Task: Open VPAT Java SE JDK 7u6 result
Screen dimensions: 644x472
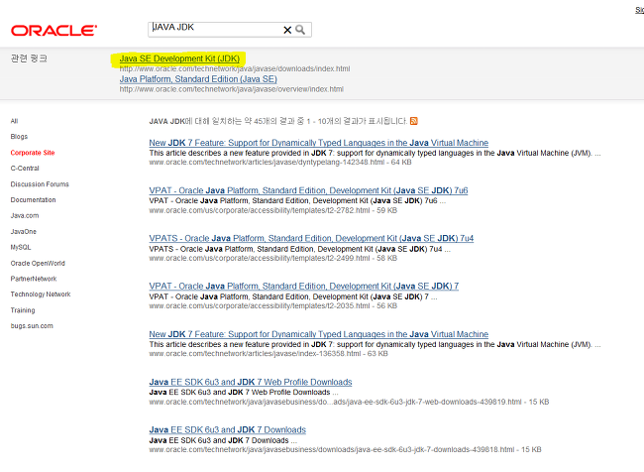Action: pyautogui.click(x=308, y=190)
